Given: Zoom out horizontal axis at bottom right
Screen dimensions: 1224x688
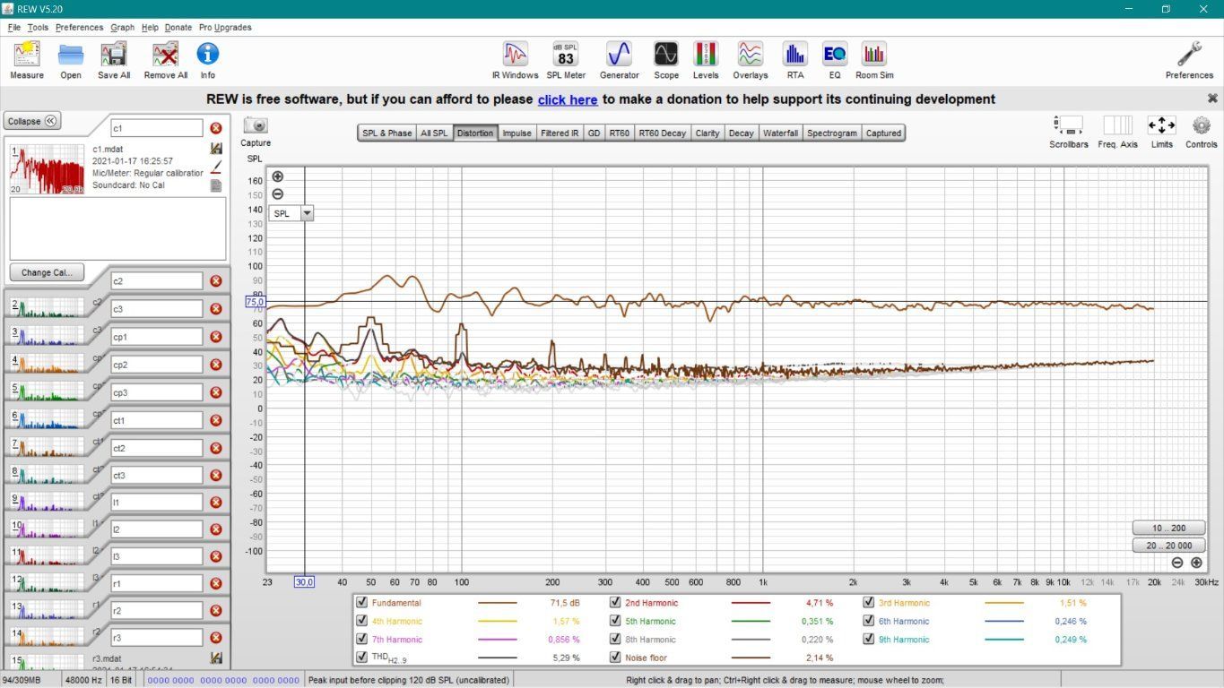Looking at the screenshot, I should click(x=1177, y=563).
